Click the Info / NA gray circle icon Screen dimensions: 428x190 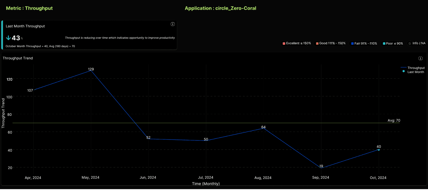coord(410,43)
